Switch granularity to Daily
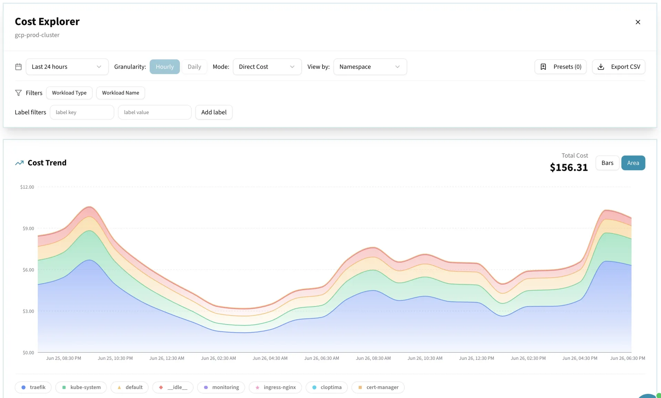The width and height of the screenshot is (661, 398). point(194,67)
